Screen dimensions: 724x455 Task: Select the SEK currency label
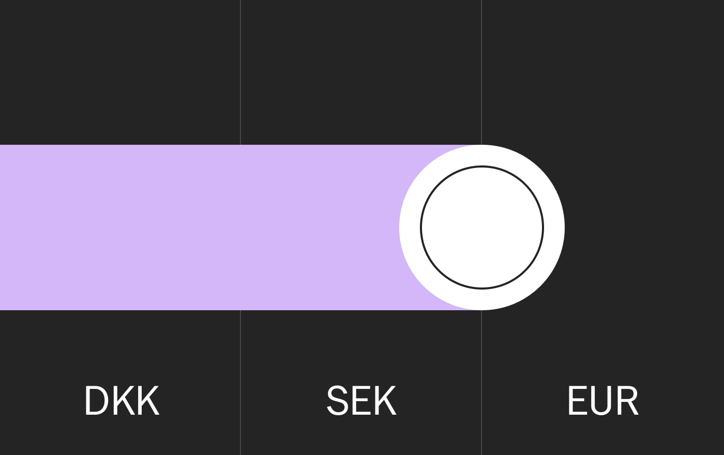pyautogui.click(x=361, y=401)
